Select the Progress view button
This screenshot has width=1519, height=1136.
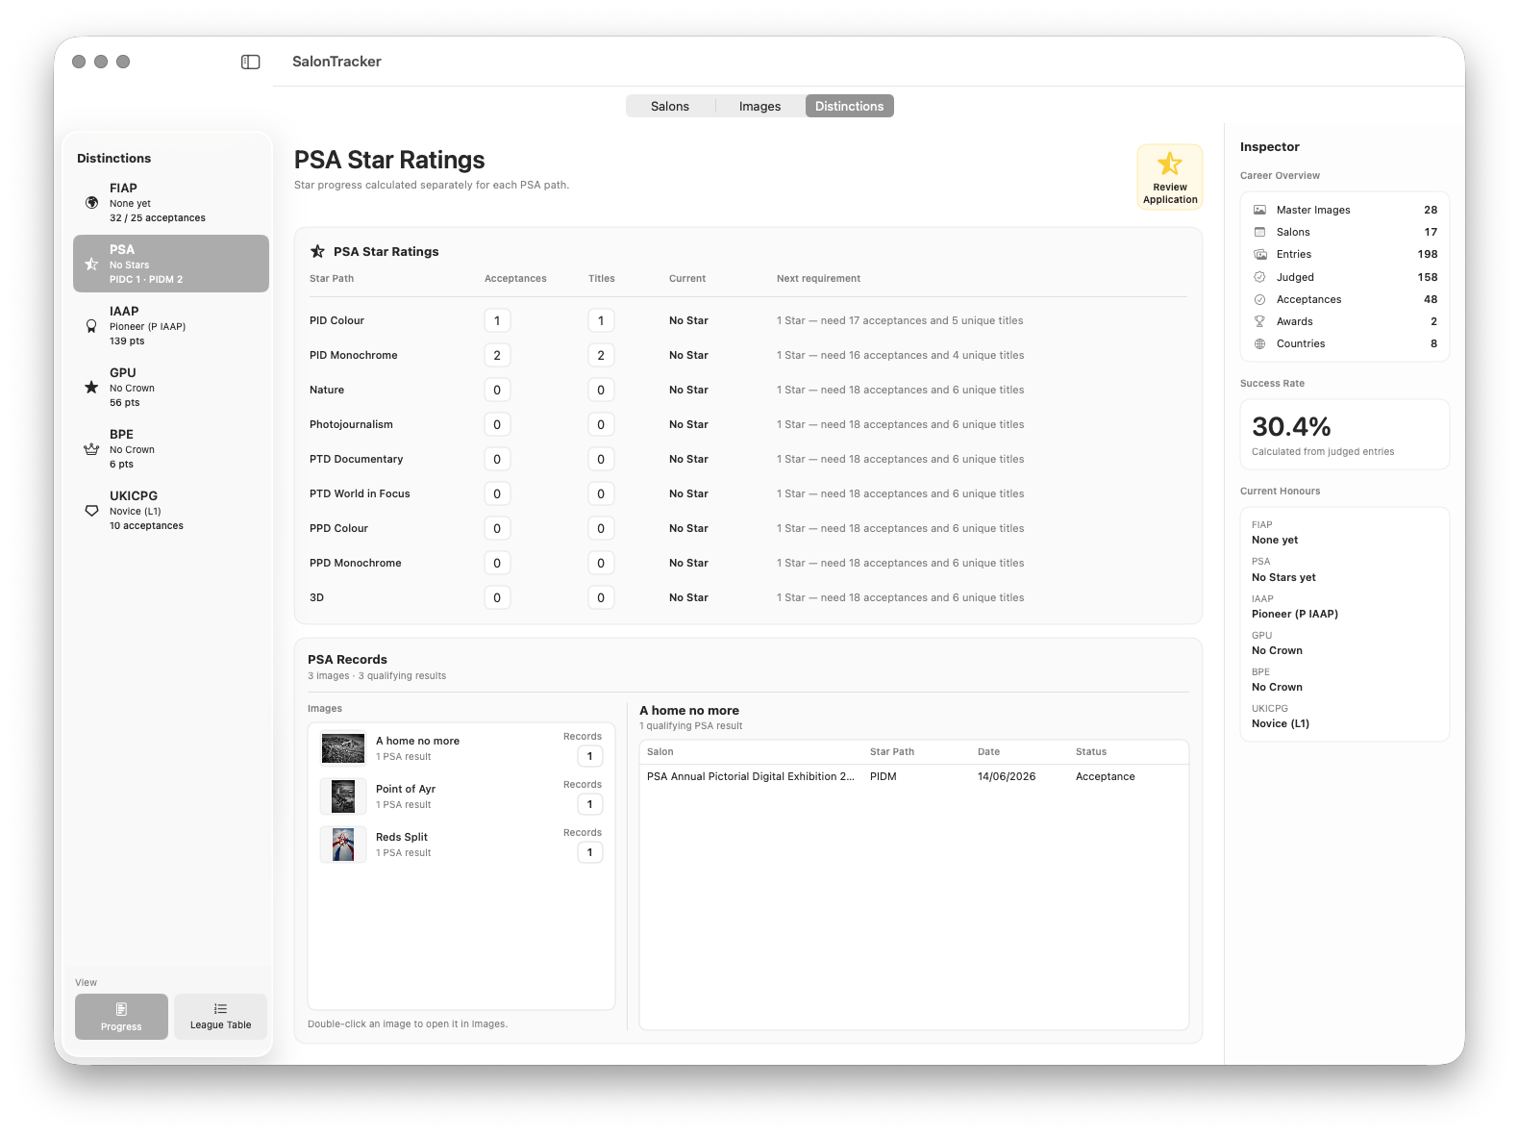(x=121, y=1017)
